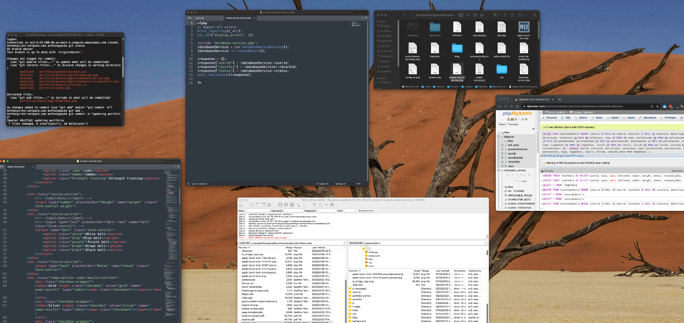The width and height of the screenshot is (684, 323).
Task: Open Local site path dropdown
Action: coord(344,243)
